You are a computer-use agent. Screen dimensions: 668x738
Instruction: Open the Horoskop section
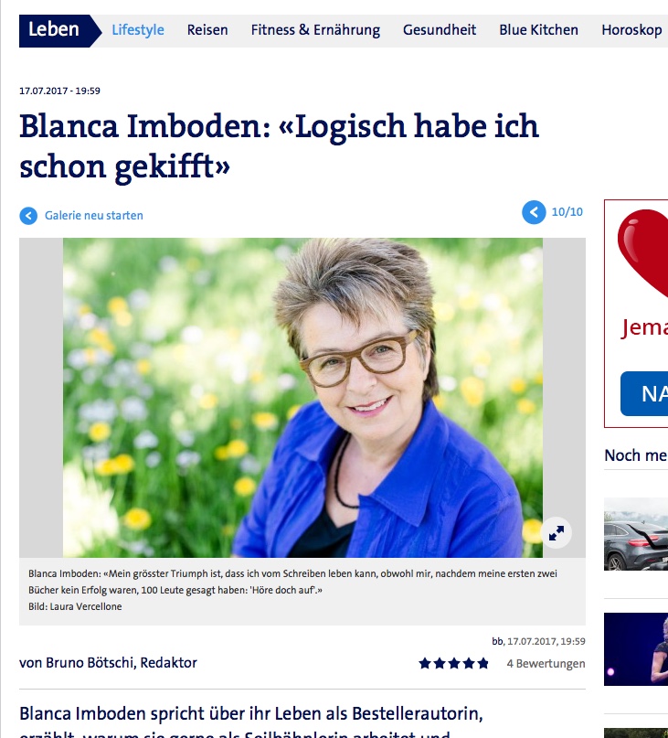tap(631, 30)
